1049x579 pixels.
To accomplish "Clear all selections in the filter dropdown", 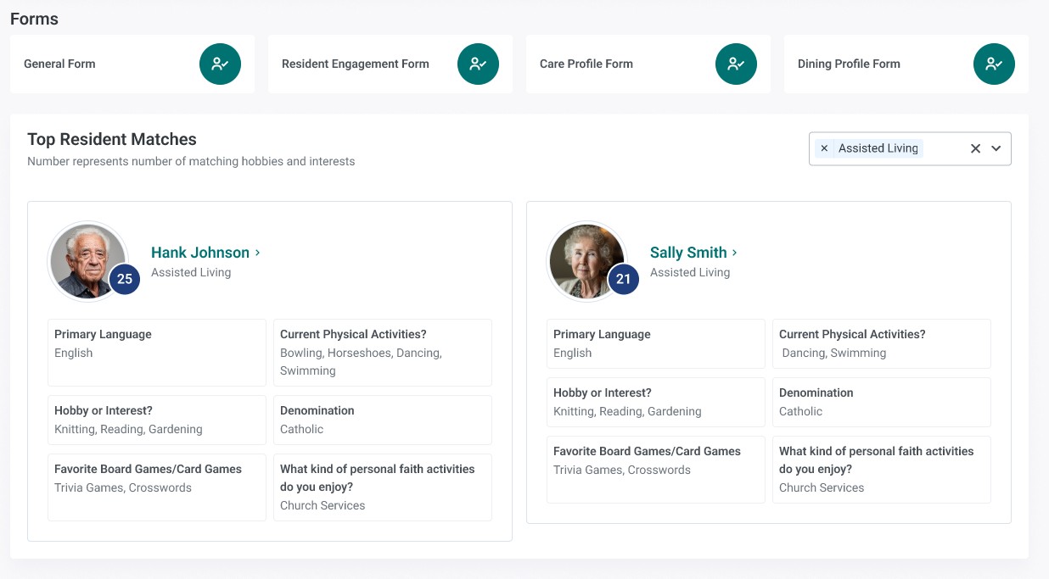I will [975, 148].
